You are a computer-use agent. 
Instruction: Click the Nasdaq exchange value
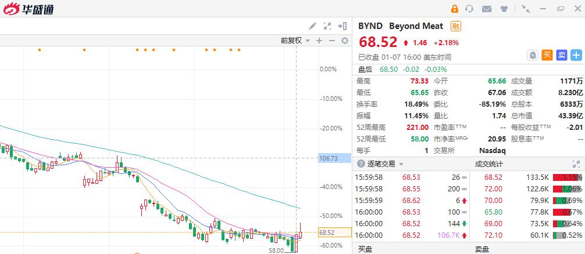(493, 151)
